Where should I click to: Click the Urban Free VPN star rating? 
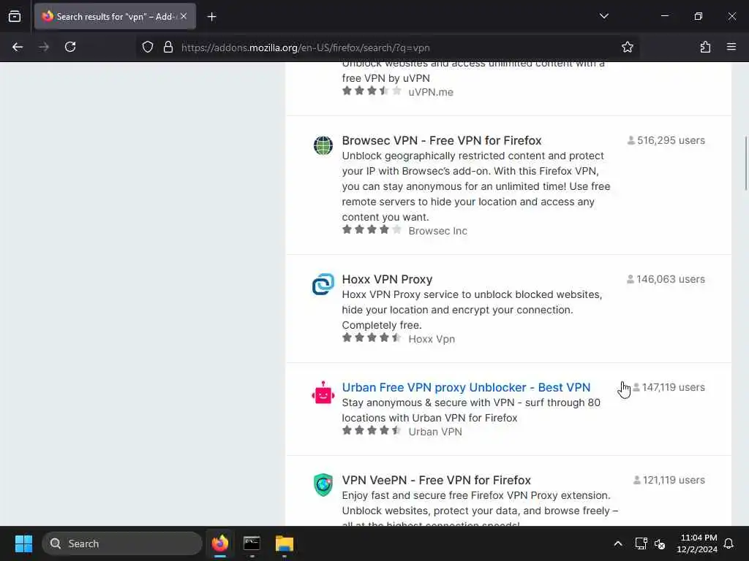tap(372, 431)
